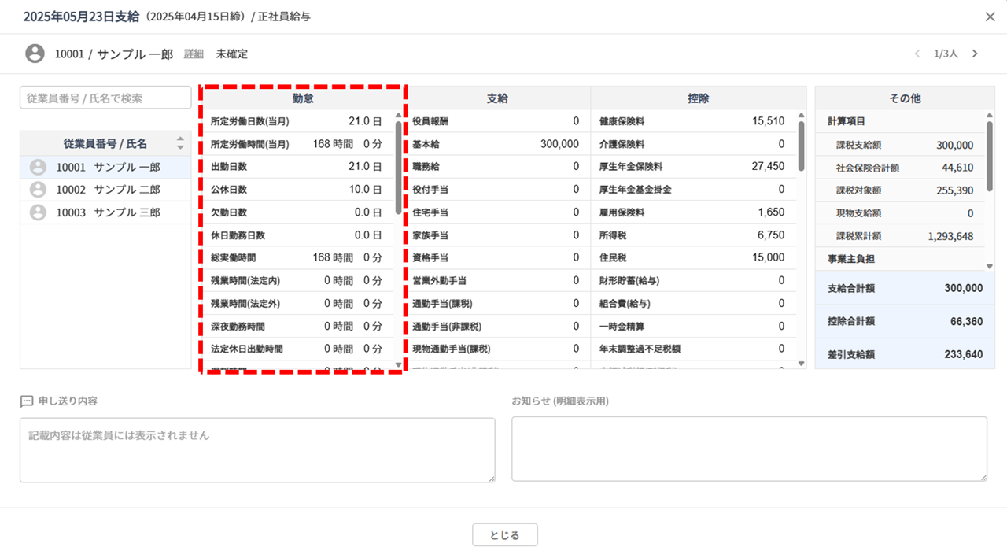Click the 深夜勤務時間 row label
Image resolution: width=1007 pixels, height=558 pixels.
pos(238,326)
